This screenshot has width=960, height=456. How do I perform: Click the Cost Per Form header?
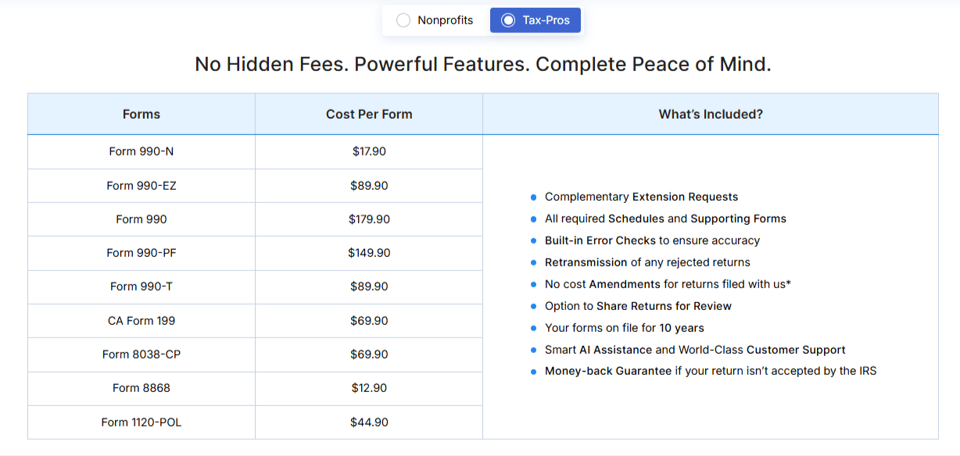coord(368,114)
